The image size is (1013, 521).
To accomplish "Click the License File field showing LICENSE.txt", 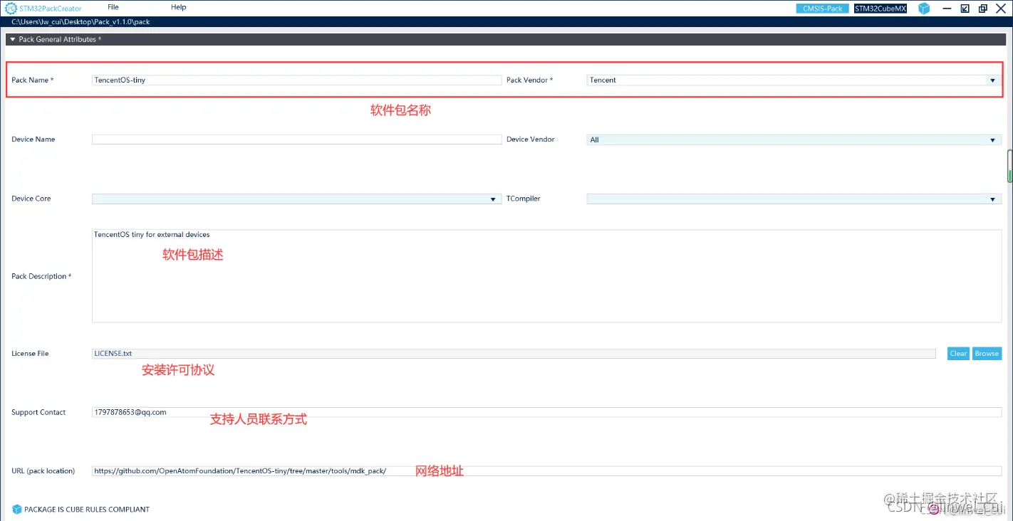I will [514, 354].
